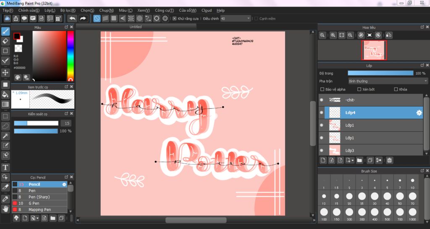Select the Eraser tool
Viewport: 430px width, 229px height.
click(x=5, y=42)
